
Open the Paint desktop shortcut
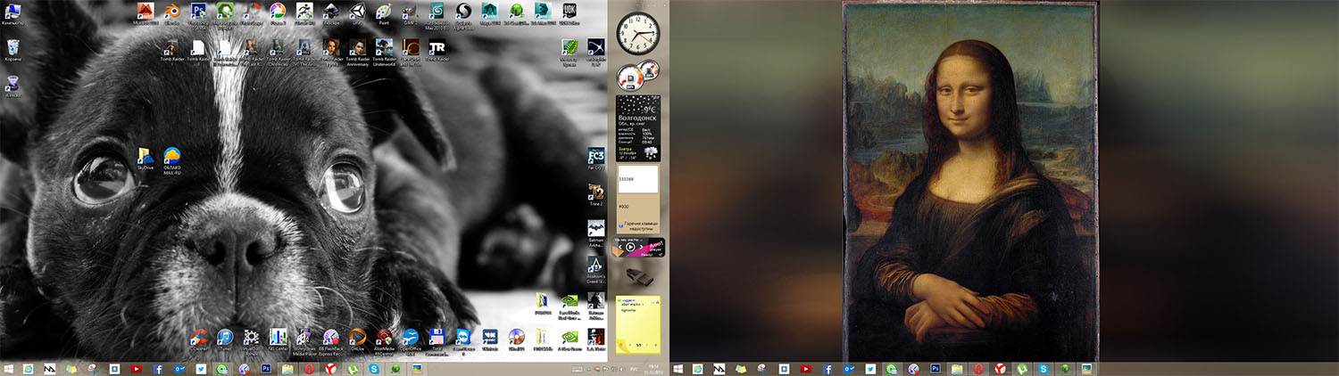(x=384, y=12)
